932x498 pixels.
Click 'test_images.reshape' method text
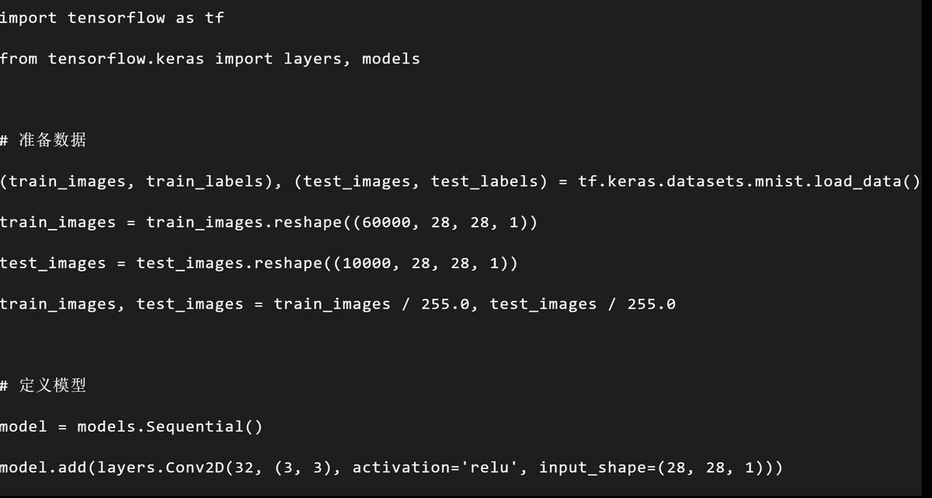pos(229,263)
